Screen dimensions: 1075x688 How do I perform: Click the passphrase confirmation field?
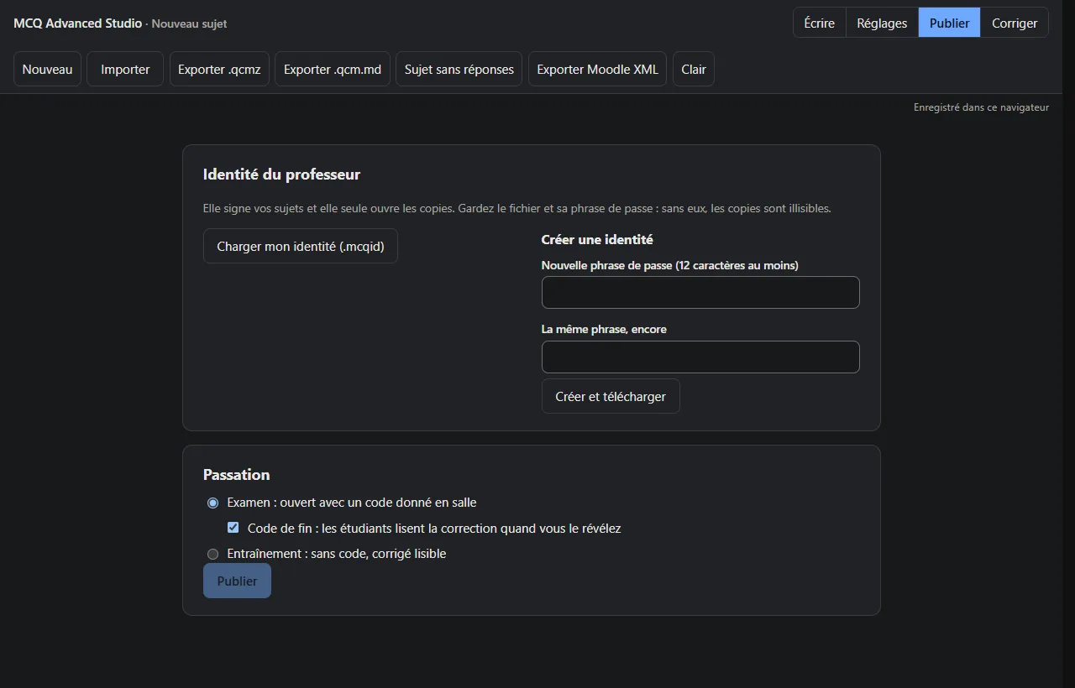(x=700, y=357)
